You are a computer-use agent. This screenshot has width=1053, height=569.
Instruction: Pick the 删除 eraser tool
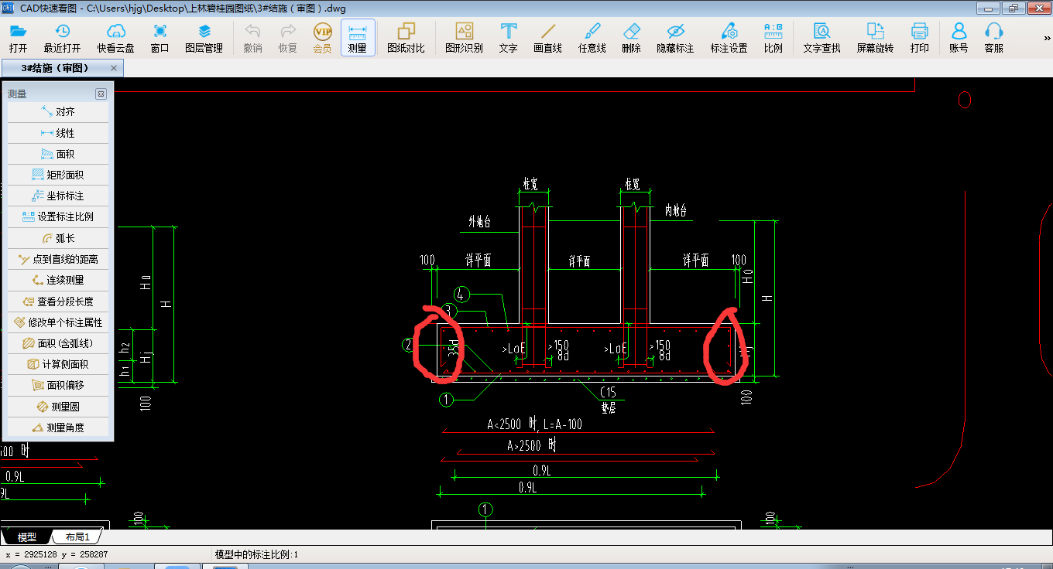tap(632, 38)
